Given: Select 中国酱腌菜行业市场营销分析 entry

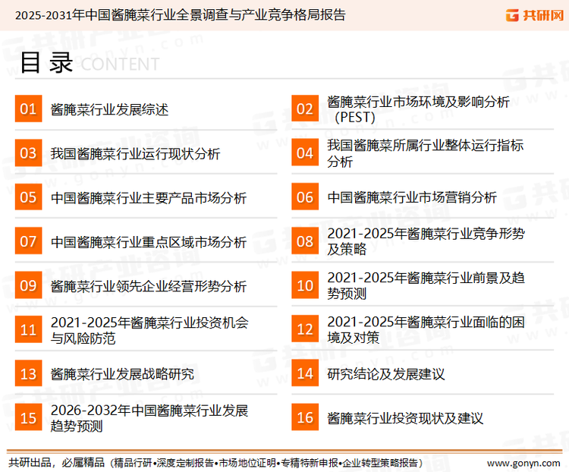Looking at the screenshot, I should click(x=412, y=197).
